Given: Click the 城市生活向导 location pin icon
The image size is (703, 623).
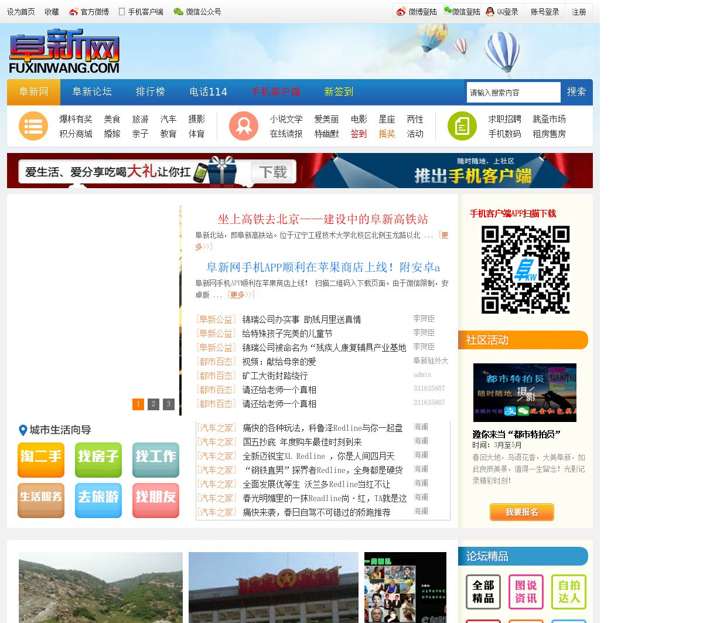Looking at the screenshot, I should click(23, 430).
